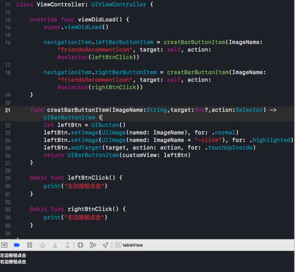The image size is (295, 272).
Task: Click 'let leftBtn = UIButton()' line
Action: pyautogui.click(x=84, y=125)
